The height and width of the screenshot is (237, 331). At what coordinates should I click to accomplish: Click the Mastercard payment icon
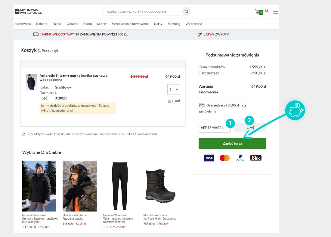[224, 158]
